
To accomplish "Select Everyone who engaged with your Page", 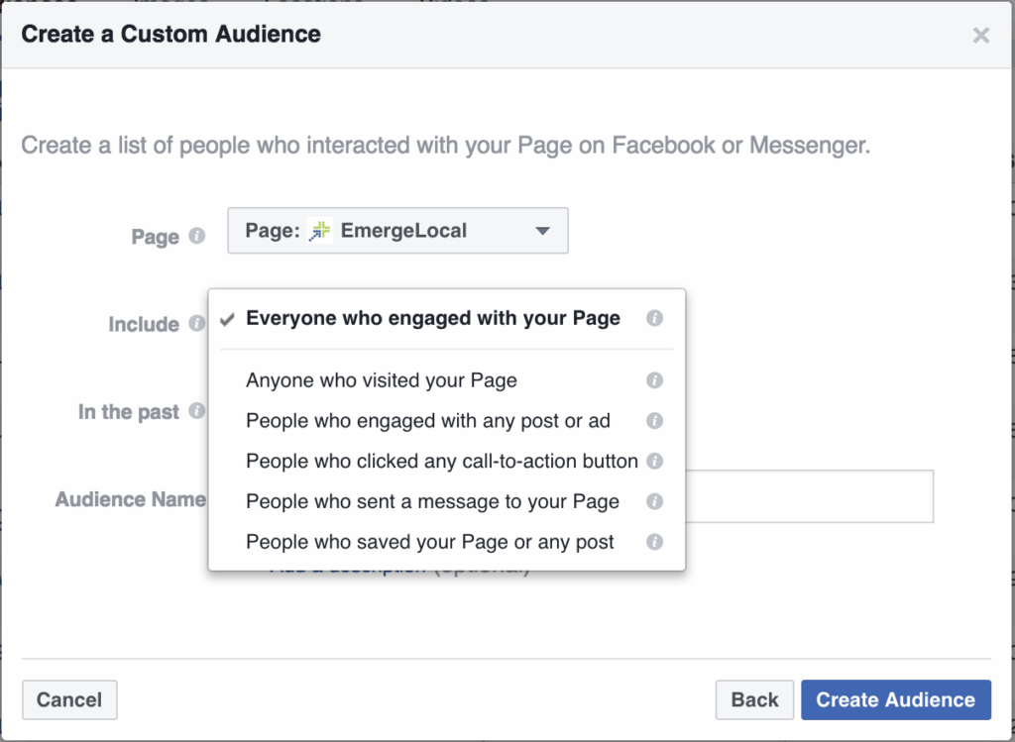I will click(432, 319).
